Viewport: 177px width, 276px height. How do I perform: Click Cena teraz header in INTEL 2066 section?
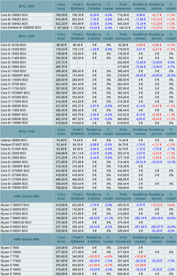click(61, 6)
